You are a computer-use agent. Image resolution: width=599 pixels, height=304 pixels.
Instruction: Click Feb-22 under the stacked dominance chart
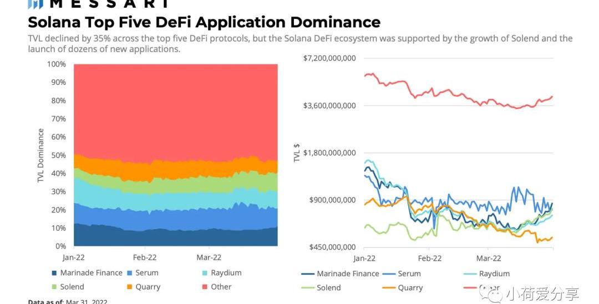coord(145,257)
